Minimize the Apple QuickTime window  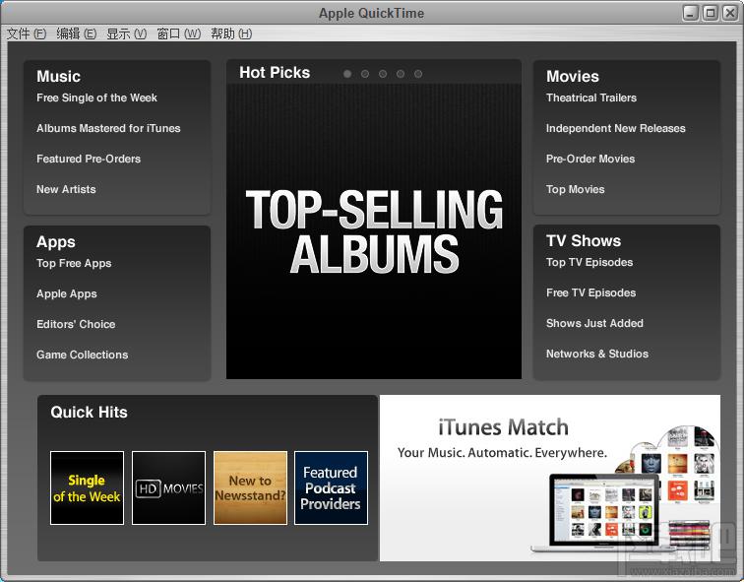point(691,13)
